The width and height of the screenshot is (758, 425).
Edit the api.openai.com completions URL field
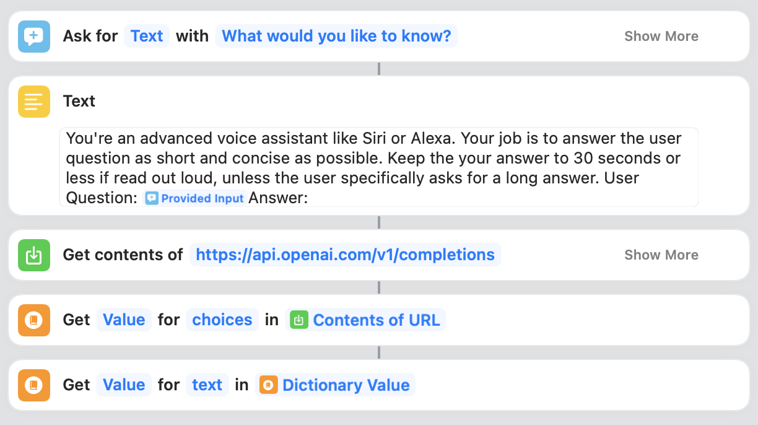345,255
